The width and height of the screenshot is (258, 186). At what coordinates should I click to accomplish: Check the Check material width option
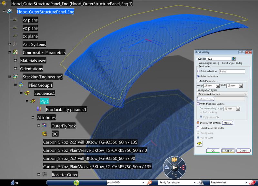(198, 128)
